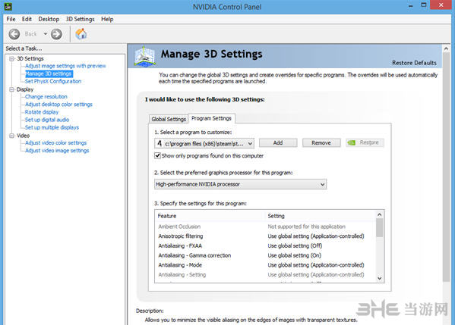
Task: Click the main page scroll up arrow
Action: pos(447,48)
